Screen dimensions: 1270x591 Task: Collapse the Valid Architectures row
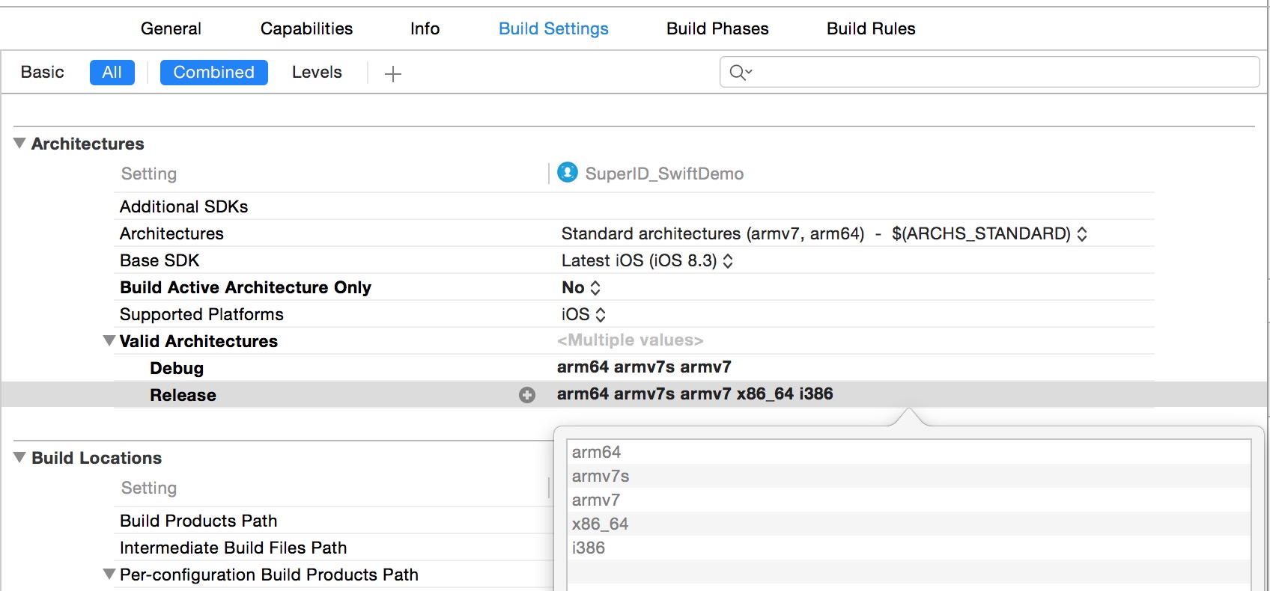click(x=109, y=341)
